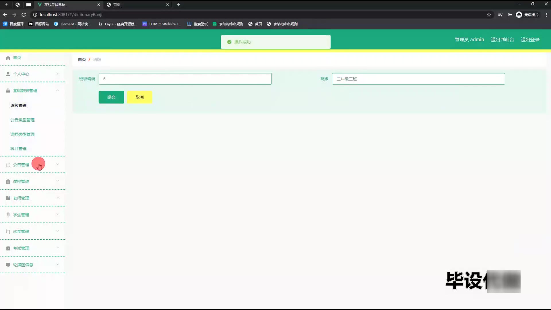The width and height of the screenshot is (551, 310).
Task: Select 班级管理 in the sidebar
Action: coord(18,106)
